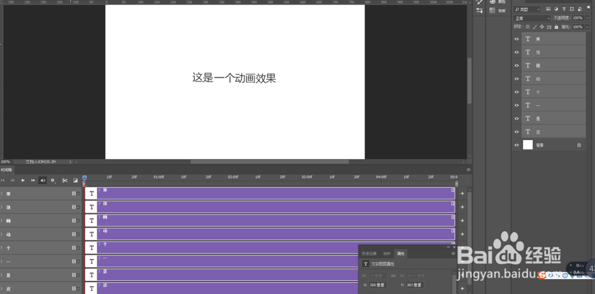Viewport: 595px width, 294px height.
Task: Add media to 画 track plus button
Action: click(462, 221)
